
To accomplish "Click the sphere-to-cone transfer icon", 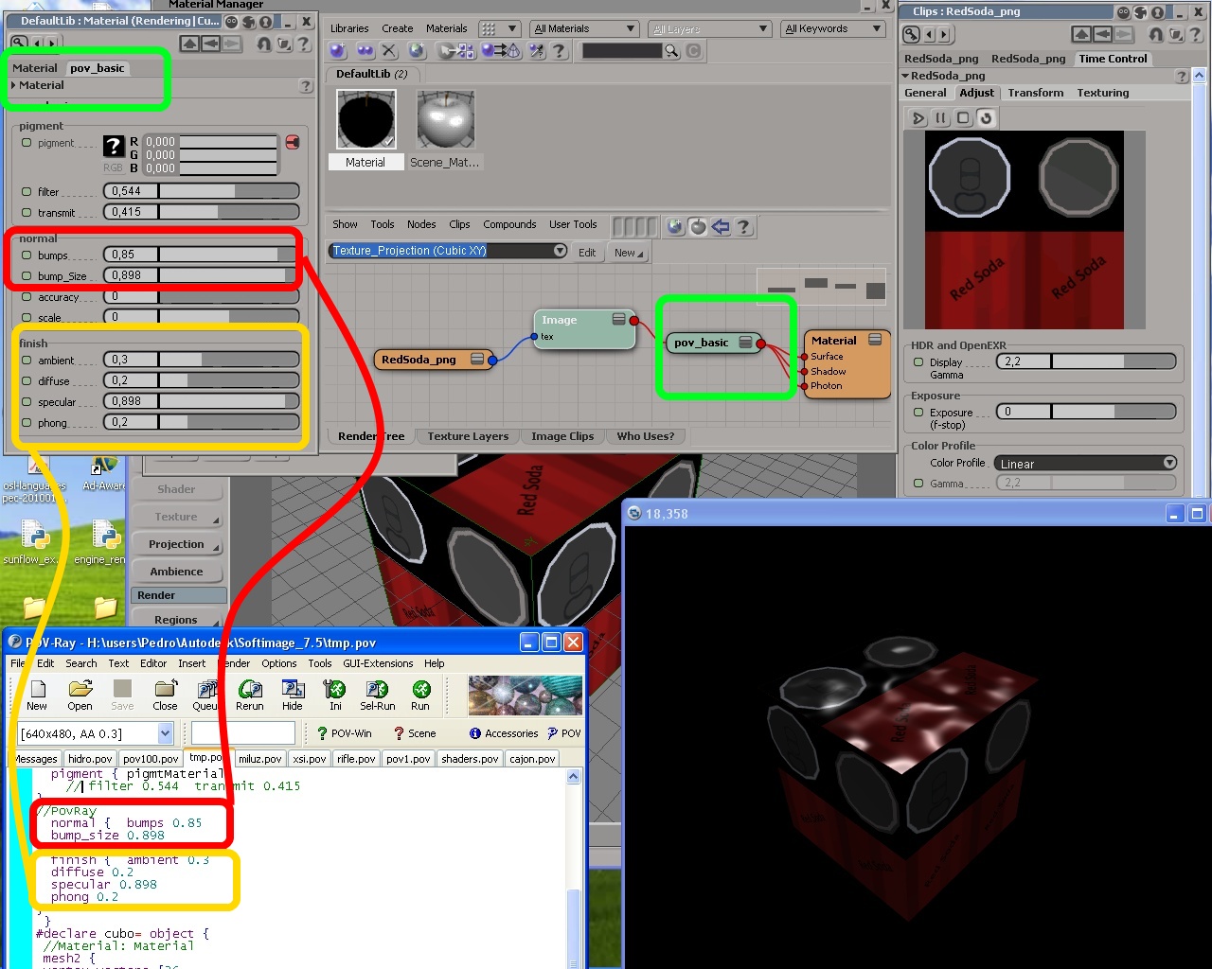I will point(501,51).
